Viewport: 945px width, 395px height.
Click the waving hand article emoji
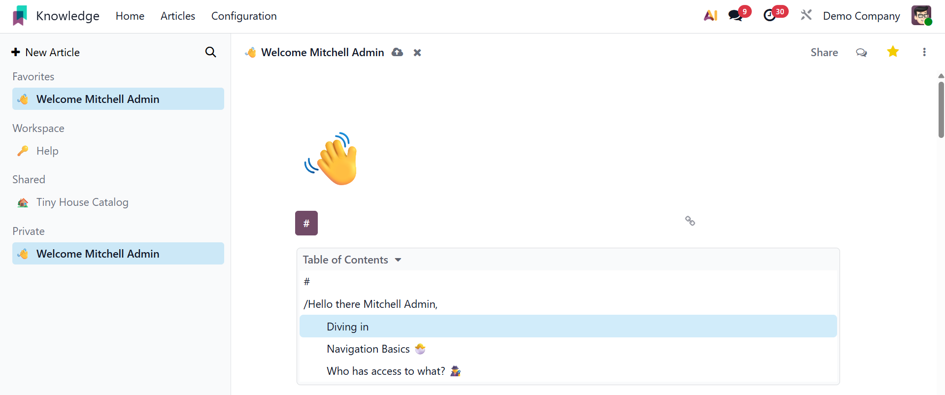(x=331, y=159)
